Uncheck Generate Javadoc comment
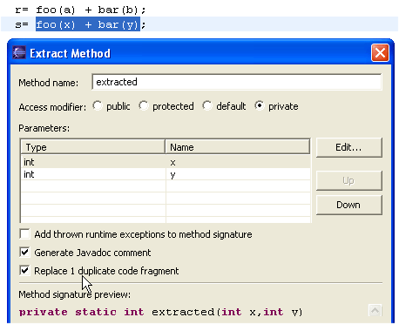 coord(25,253)
